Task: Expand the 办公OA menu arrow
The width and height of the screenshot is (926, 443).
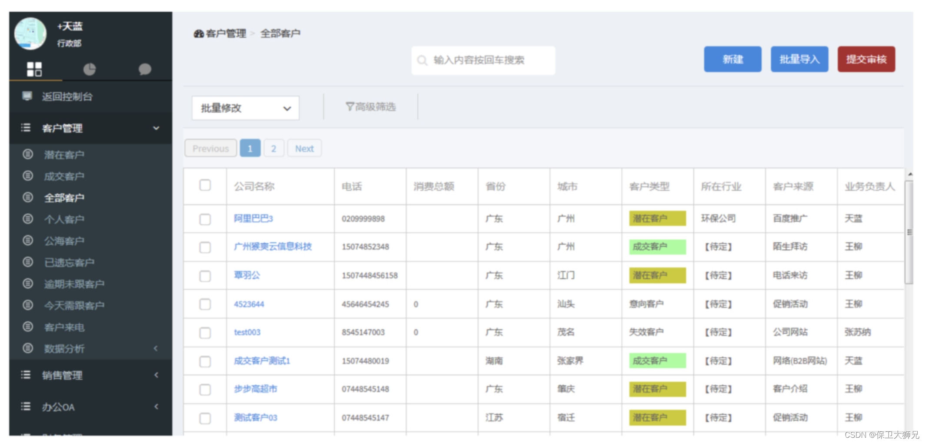Action: (157, 407)
